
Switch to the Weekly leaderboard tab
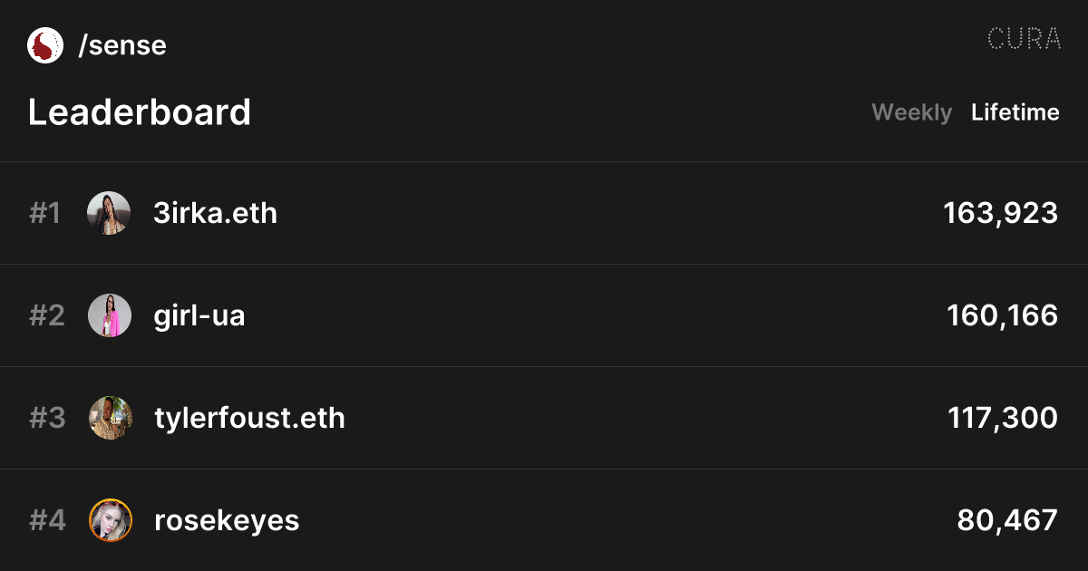point(911,112)
